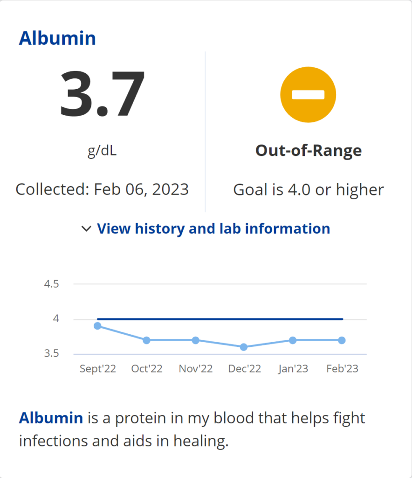The width and height of the screenshot is (412, 478).
Task: Click the Out-of-Range status label
Action: [x=308, y=151]
